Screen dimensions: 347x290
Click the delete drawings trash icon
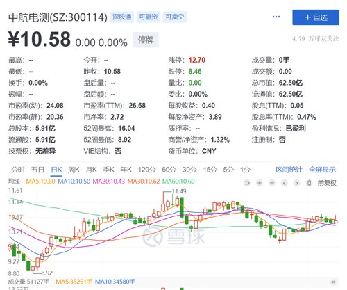[309, 183]
